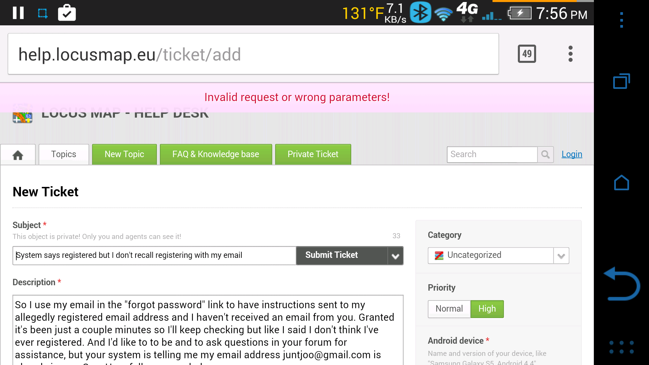Viewport: 649px width, 365px height.
Task: Switch to the Topics tab
Action: 64,154
